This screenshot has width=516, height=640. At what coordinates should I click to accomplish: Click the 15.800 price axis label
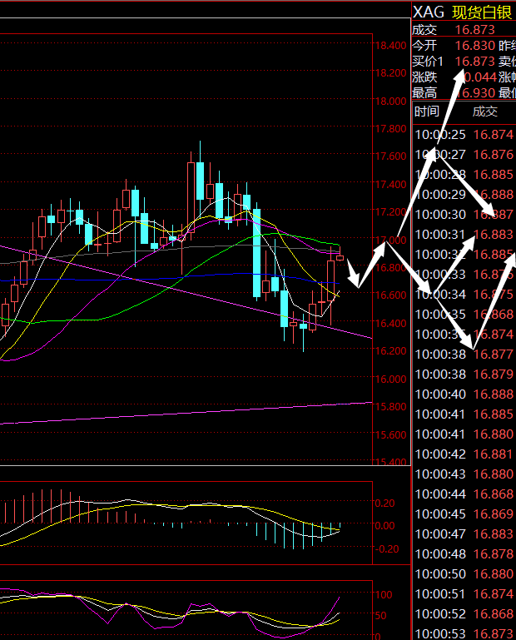(390, 407)
